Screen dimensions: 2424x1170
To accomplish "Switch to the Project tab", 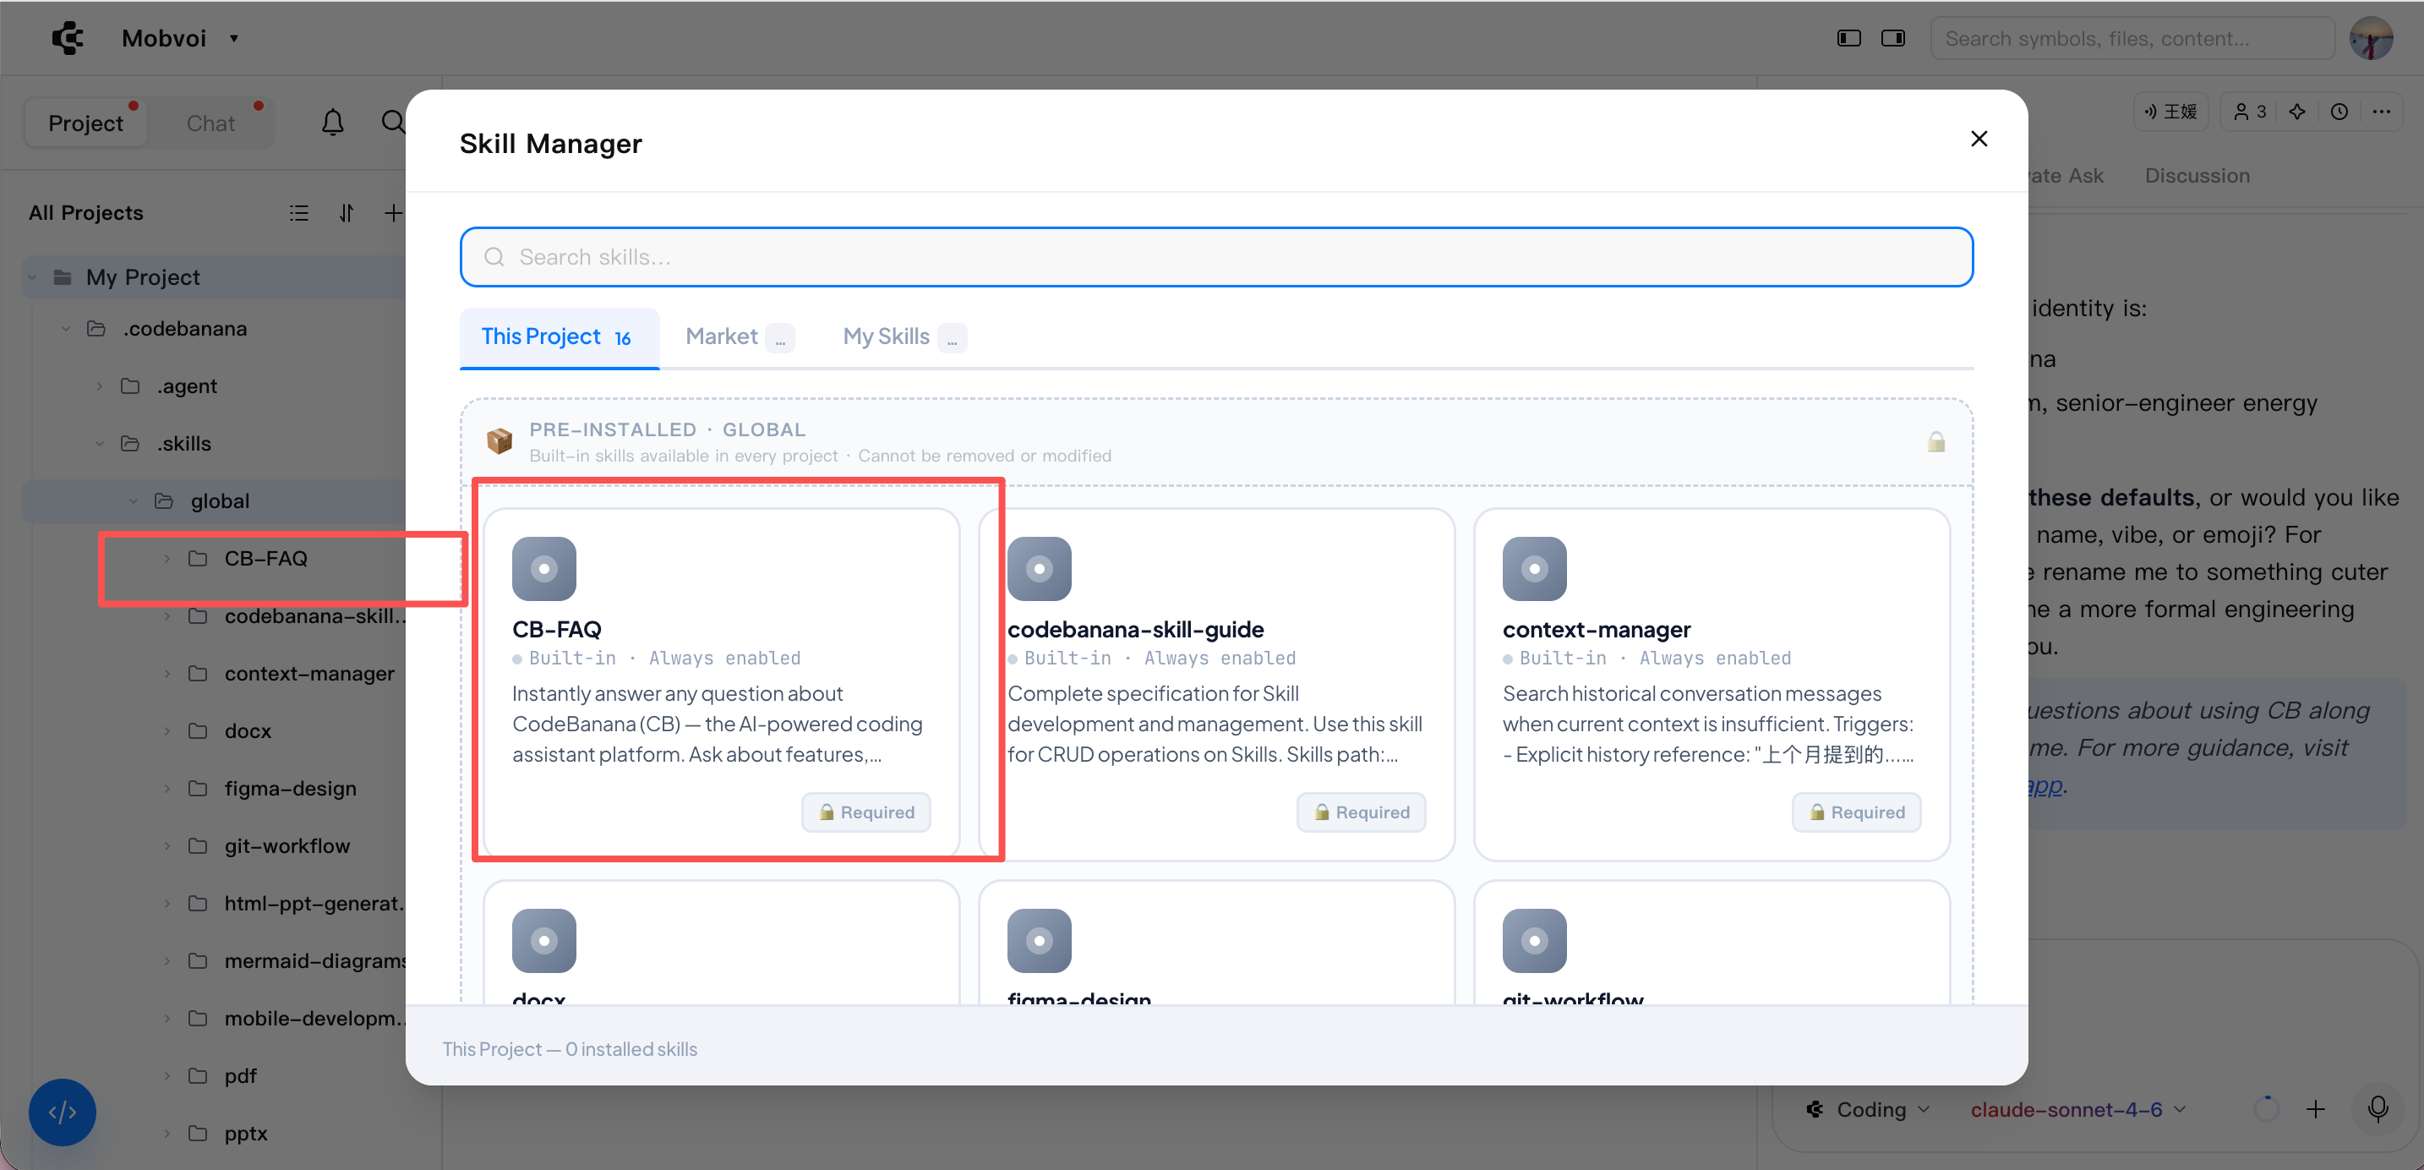I will (x=85, y=123).
